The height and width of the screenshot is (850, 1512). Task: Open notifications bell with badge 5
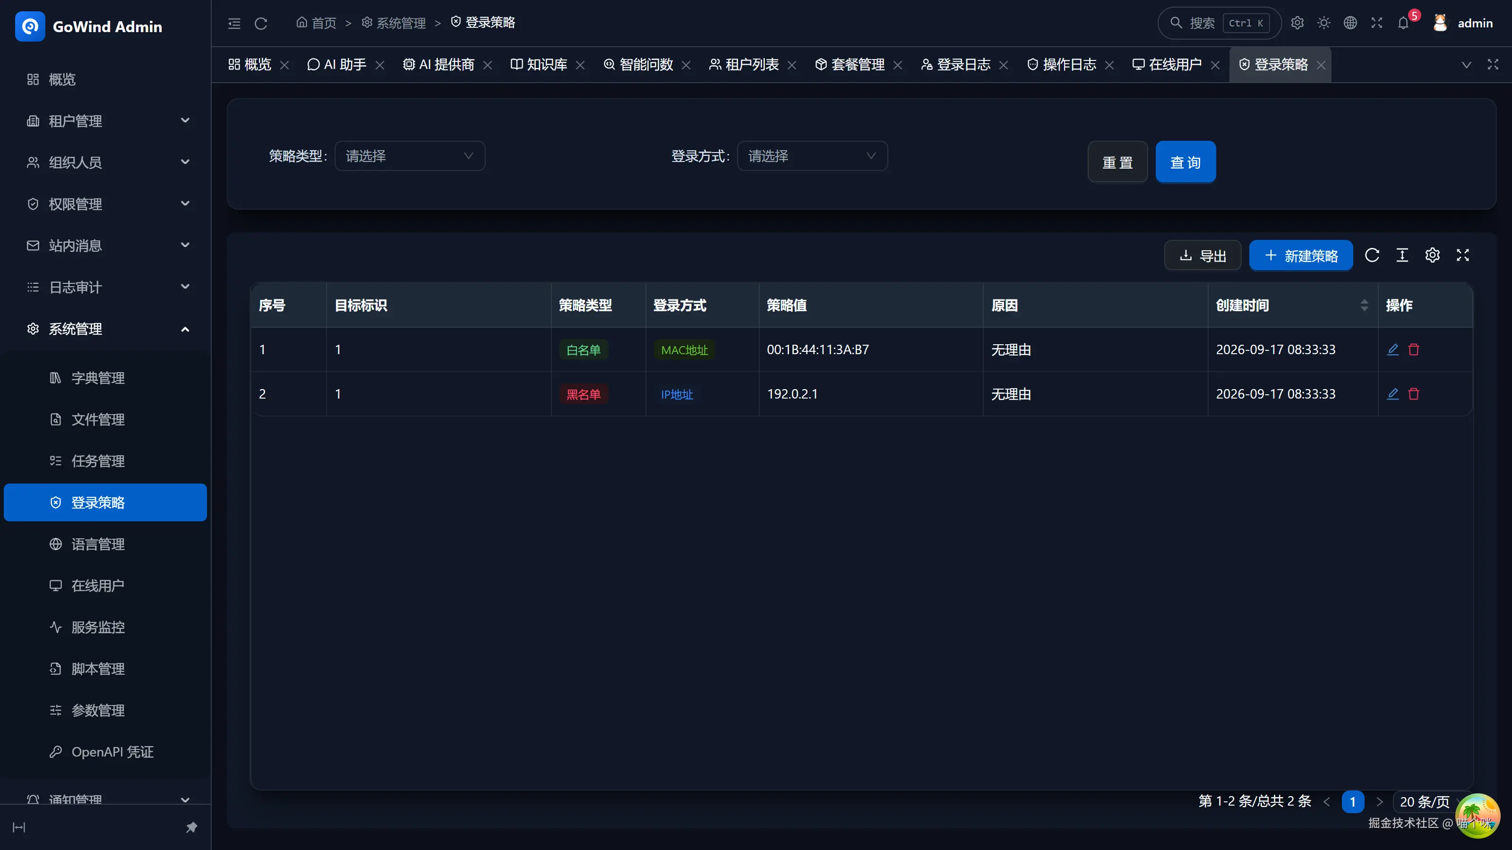[1404, 23]
